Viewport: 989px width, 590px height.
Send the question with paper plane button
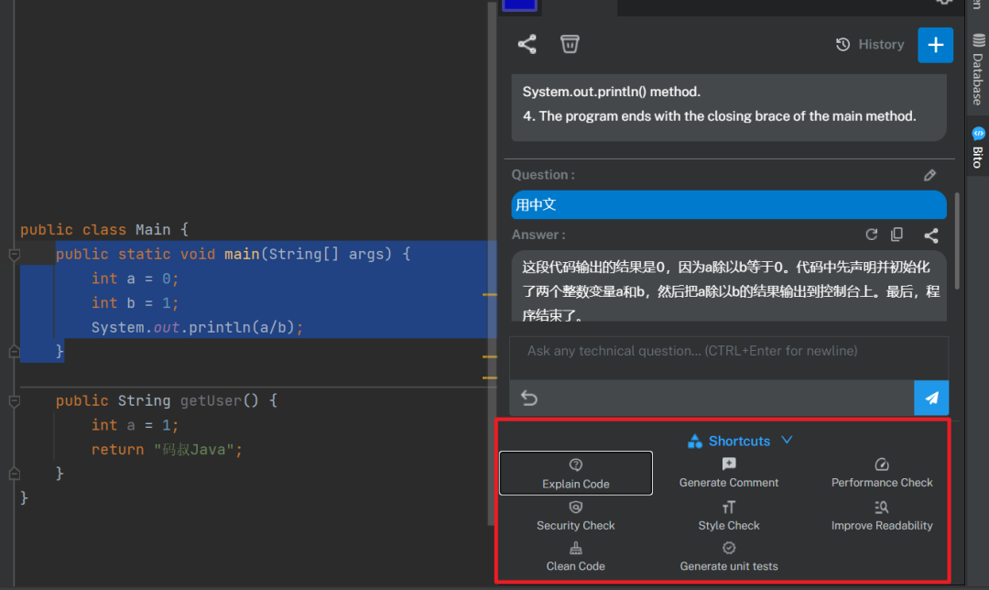[x=931, y=398]
